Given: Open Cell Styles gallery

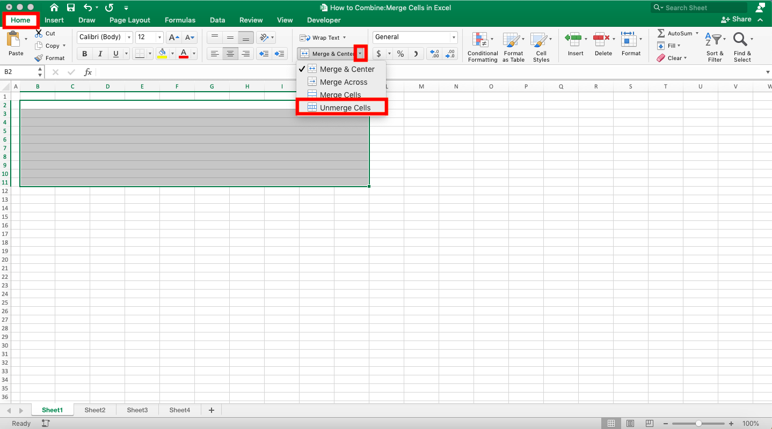Looking at the screenshot, I should coord(541,47).
